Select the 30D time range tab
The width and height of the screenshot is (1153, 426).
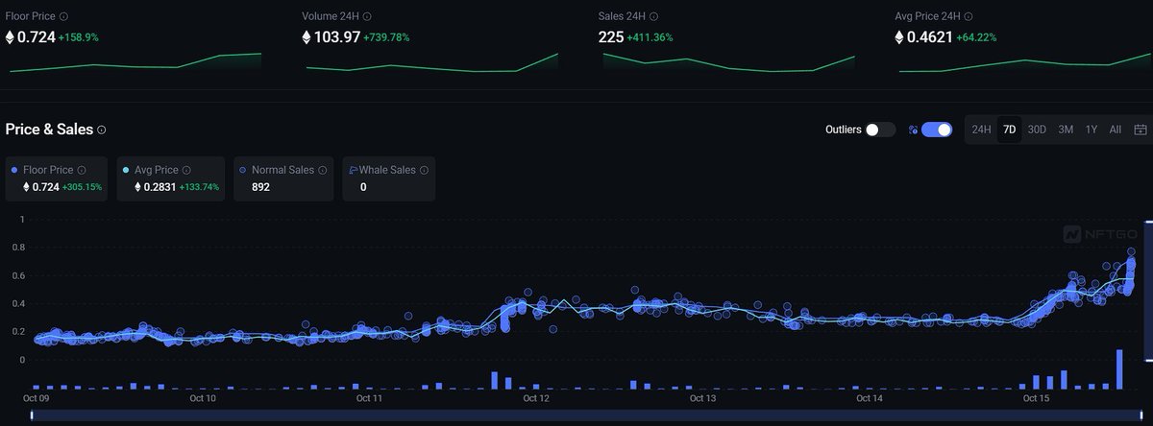point(1037,130)
